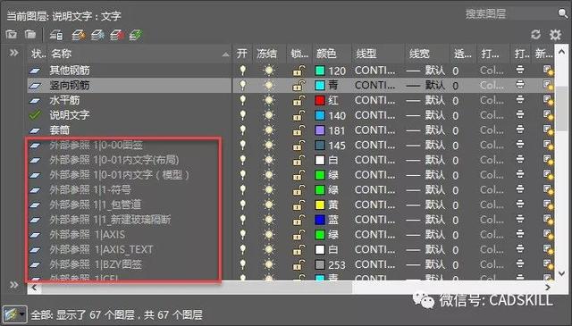
Task: Click plot style Col... for 说明文字 layer
Action: click(x=492, y=115)
